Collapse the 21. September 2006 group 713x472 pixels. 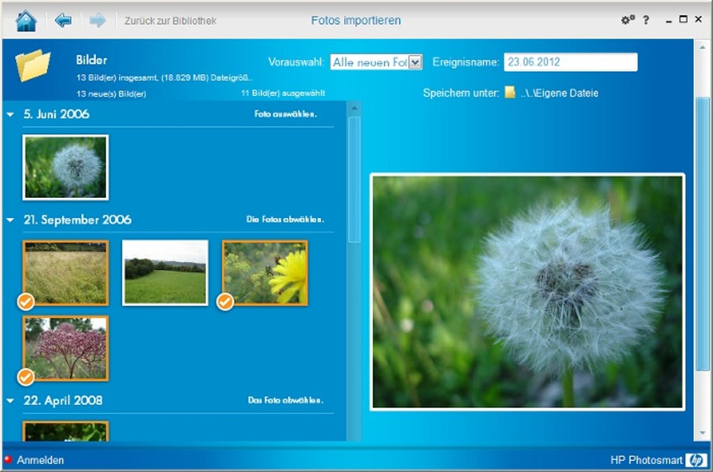pos(9,219)
